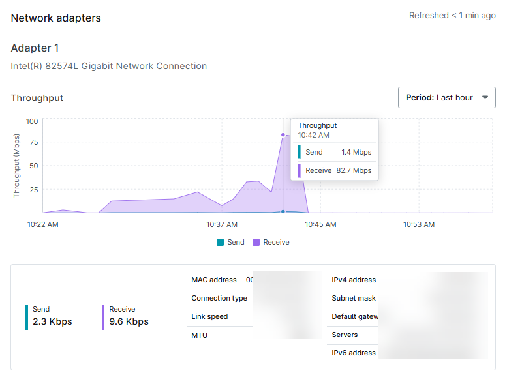Click the 10:53 AM time axis label

419,224
